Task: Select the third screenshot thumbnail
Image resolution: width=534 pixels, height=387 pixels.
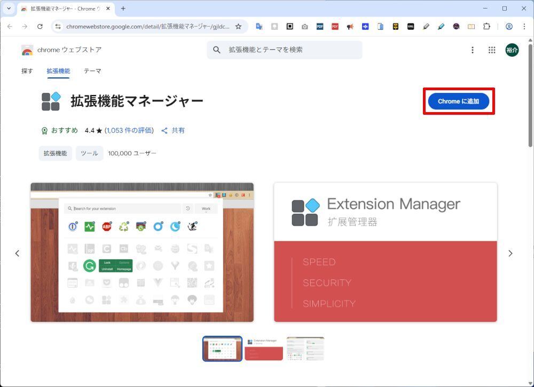Action: pyautogui.click(x=305, y=349)
